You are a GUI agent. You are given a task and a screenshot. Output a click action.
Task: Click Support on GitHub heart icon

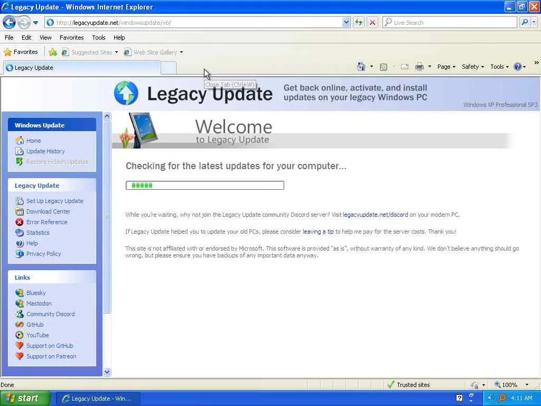pyautogui.click(x=20, y=346)
